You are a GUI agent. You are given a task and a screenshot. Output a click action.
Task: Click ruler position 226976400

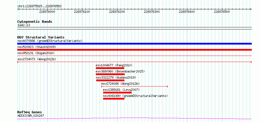[x=187, y=12]
